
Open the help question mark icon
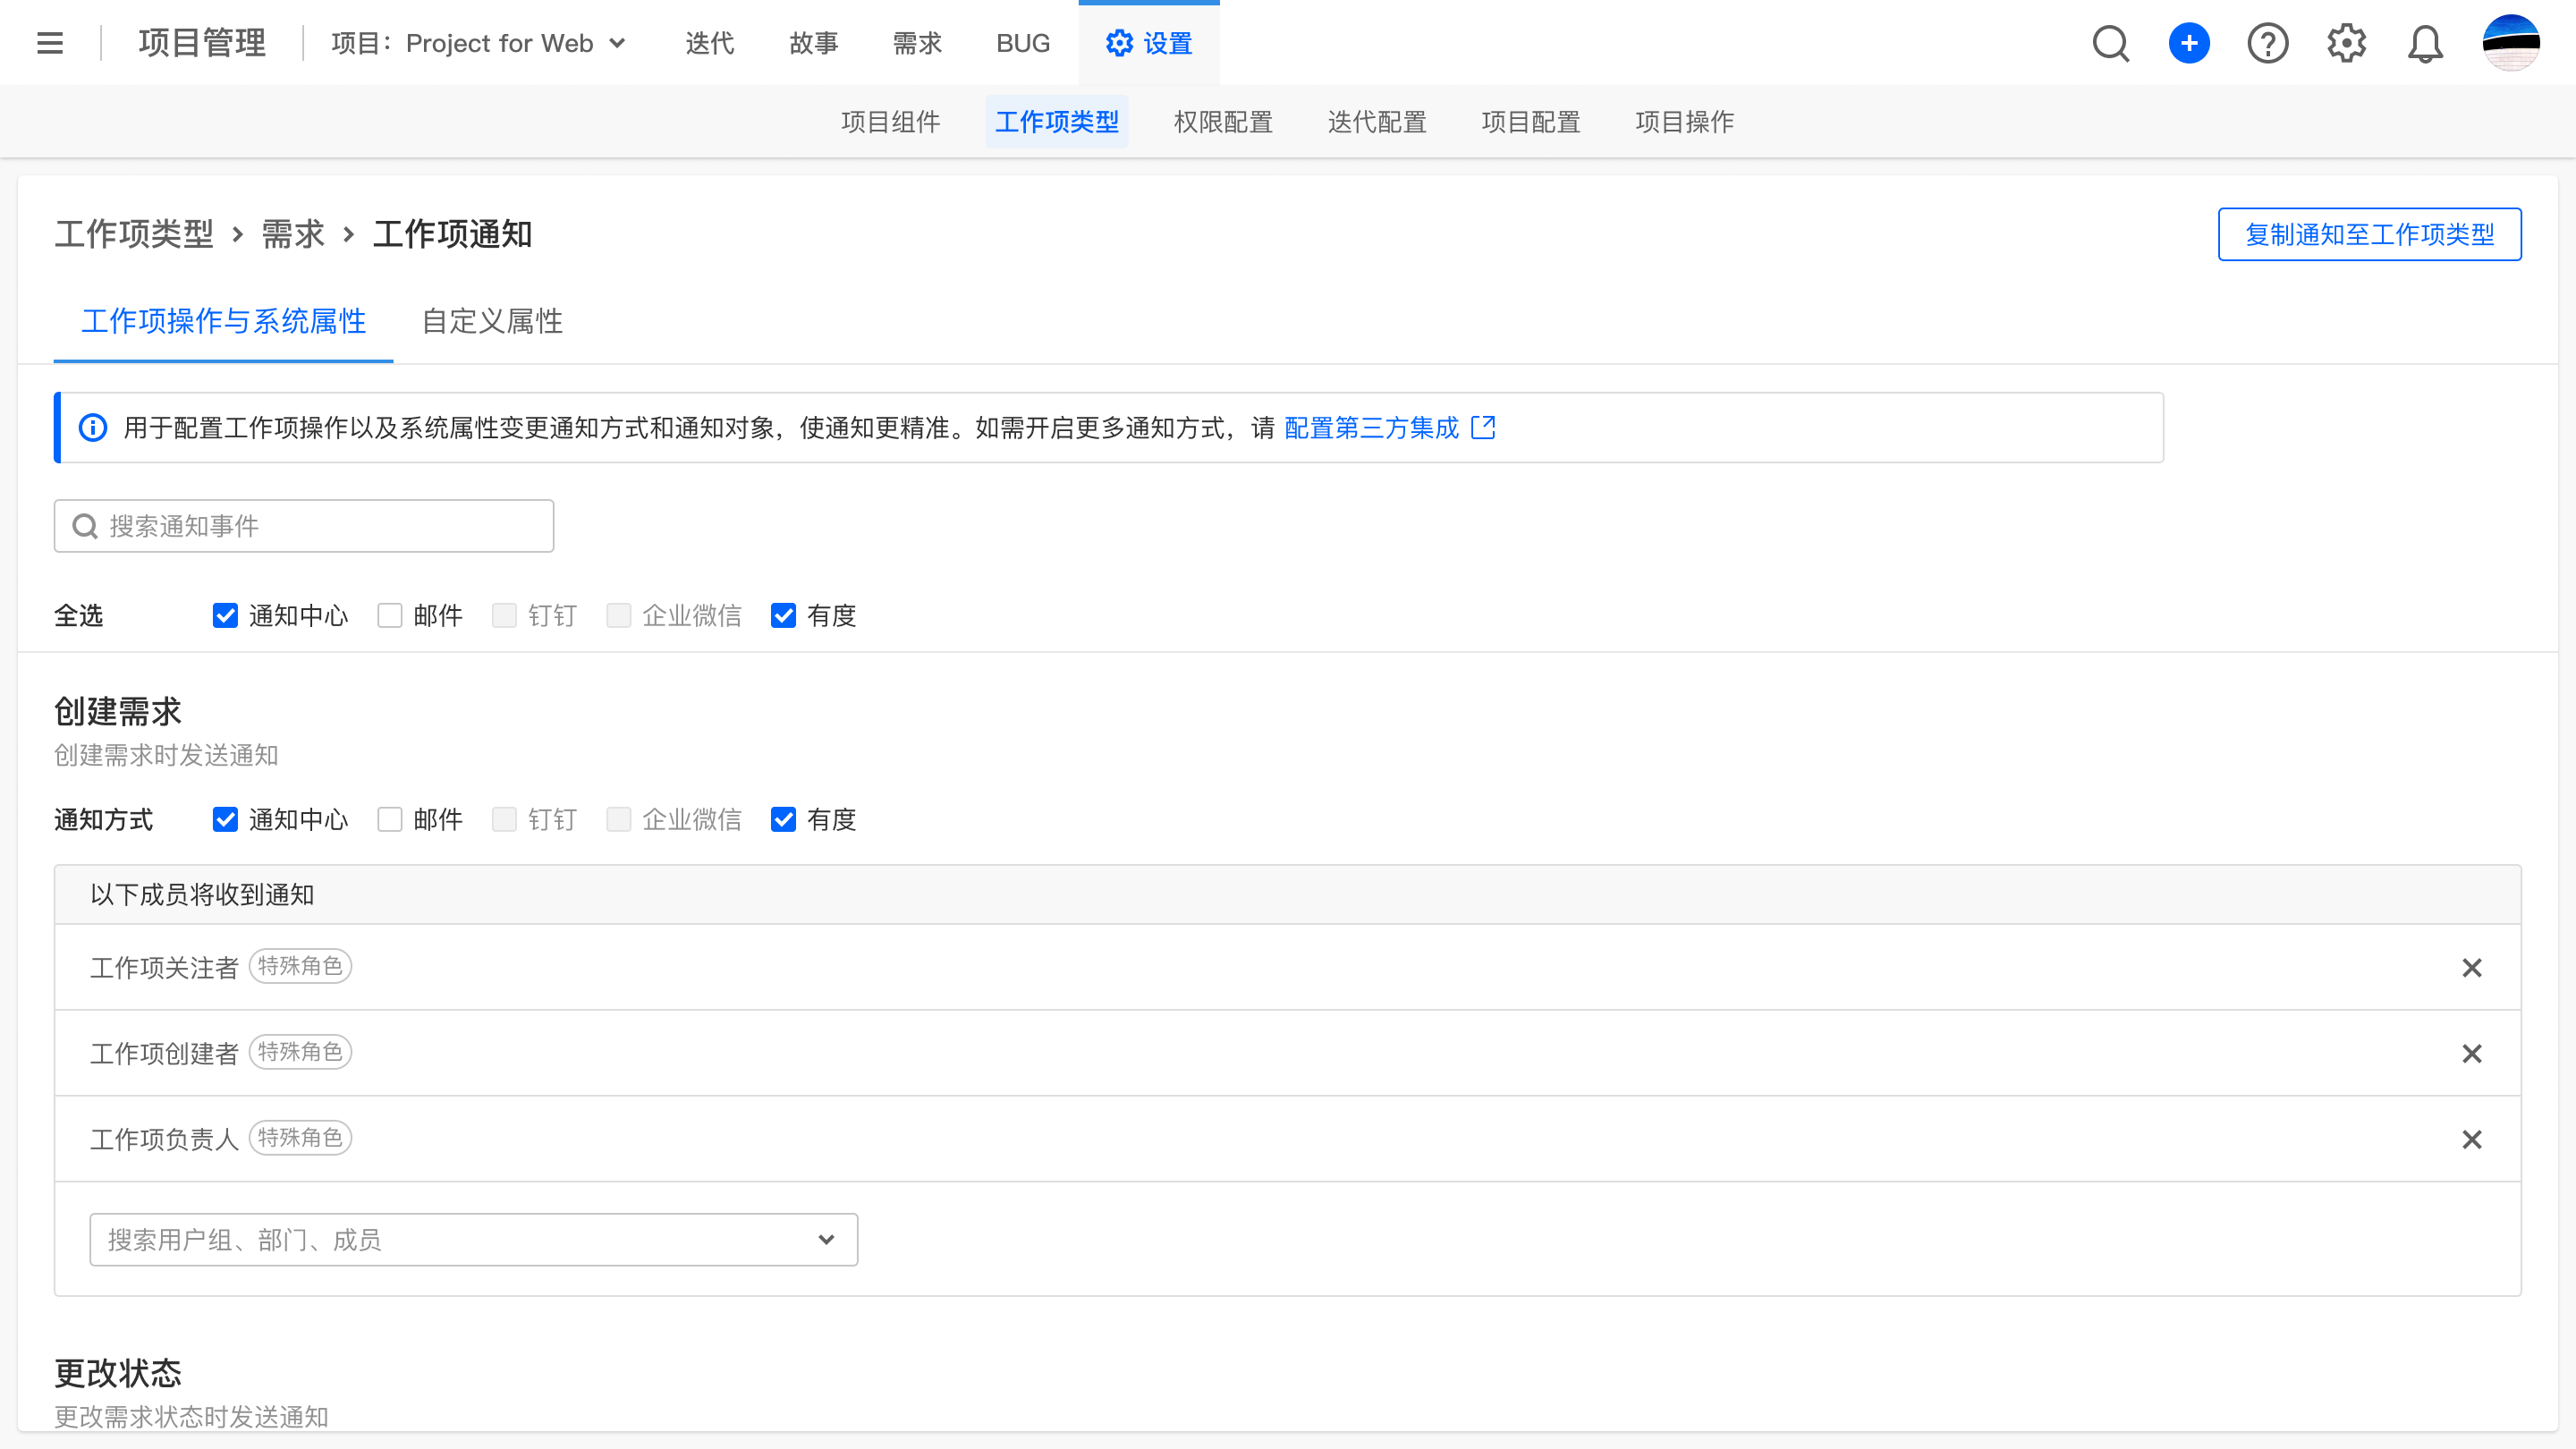click(2267, 43)
